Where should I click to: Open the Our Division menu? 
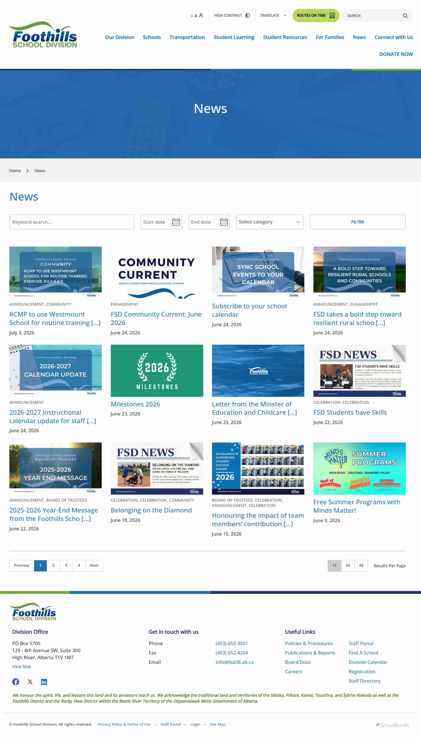(x=120, y=37)
